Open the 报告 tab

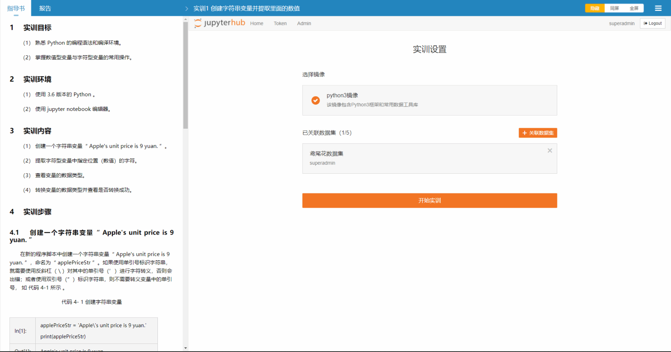pos(45,8)
